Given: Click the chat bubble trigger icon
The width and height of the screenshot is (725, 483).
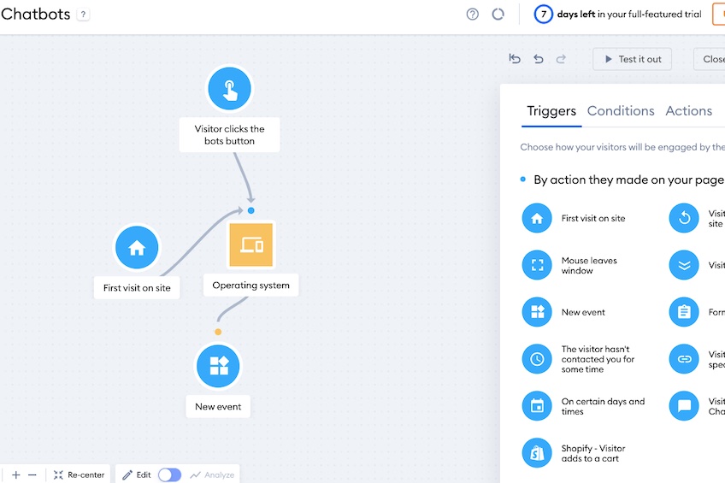Looking at the screenshot, I should [684, 406].
